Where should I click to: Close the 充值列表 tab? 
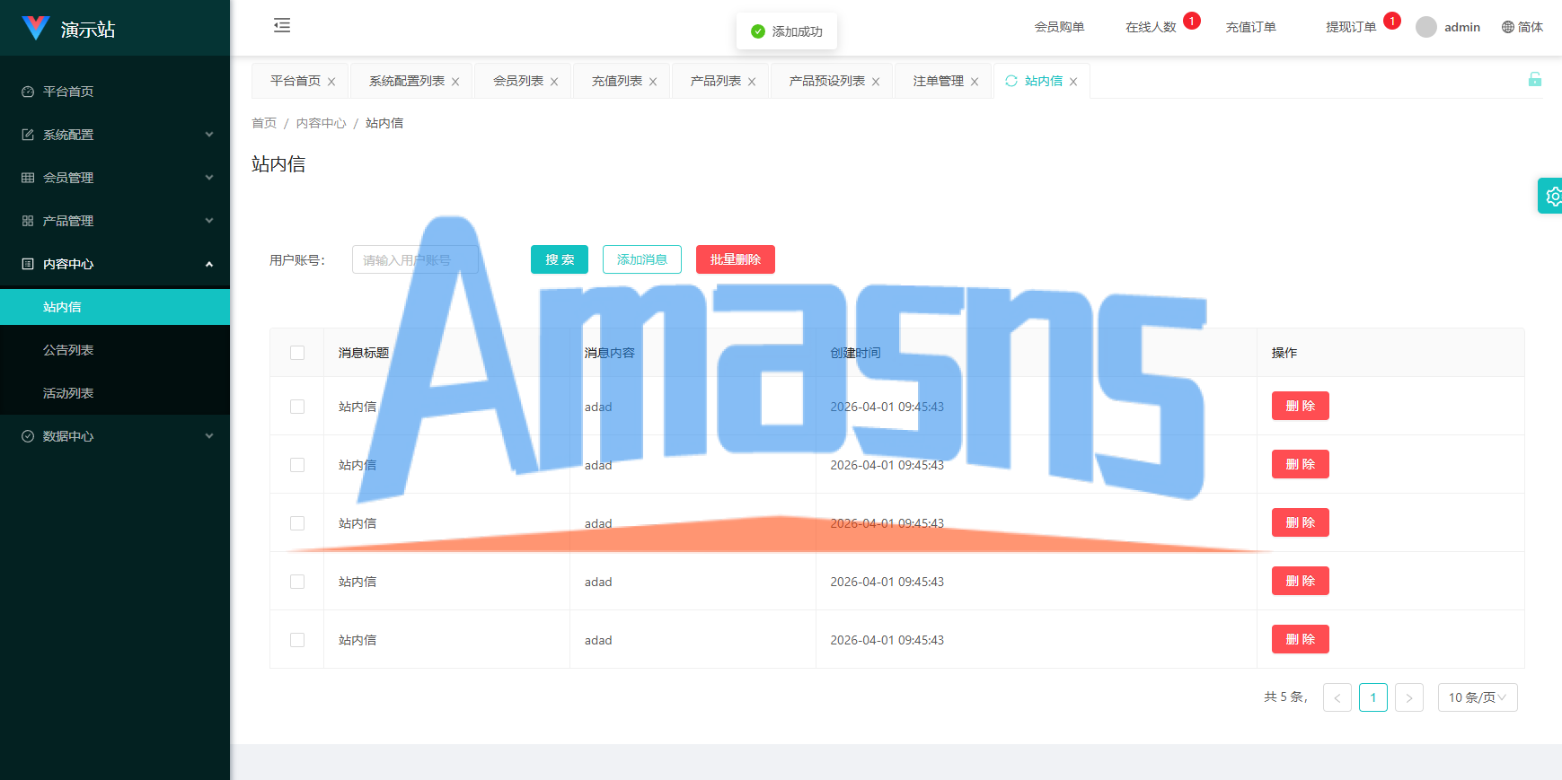(x=653, y=82)
